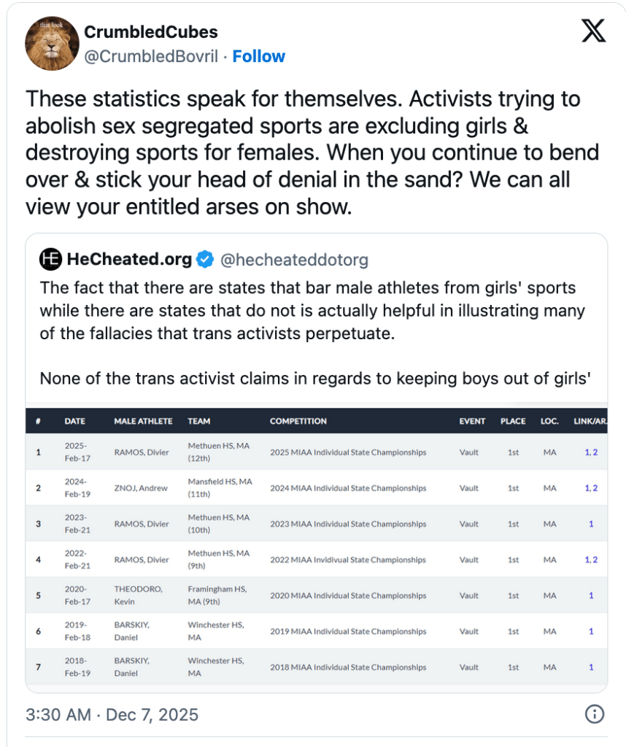Open the HeCheated.org quoted account name

129,259
